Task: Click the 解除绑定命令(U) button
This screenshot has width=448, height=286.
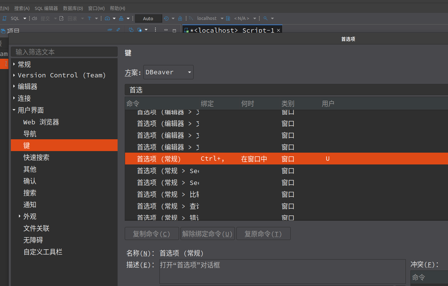Action: tap(207, 233)
